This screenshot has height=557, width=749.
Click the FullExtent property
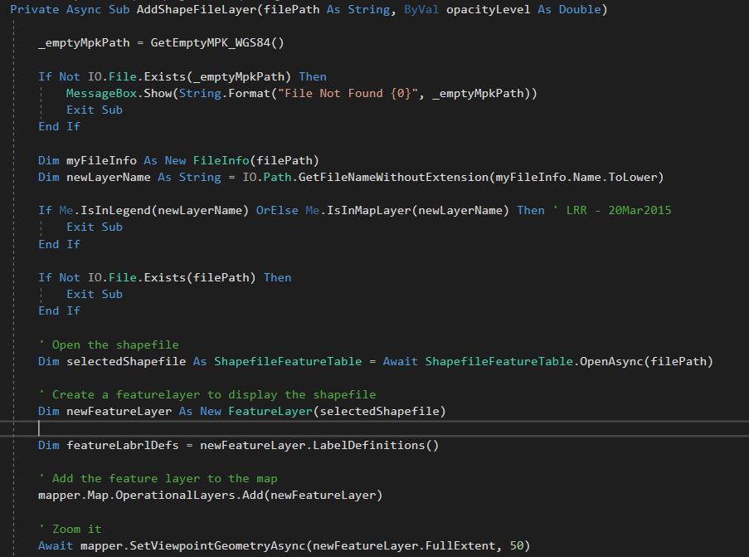click(x=460, y=545)
